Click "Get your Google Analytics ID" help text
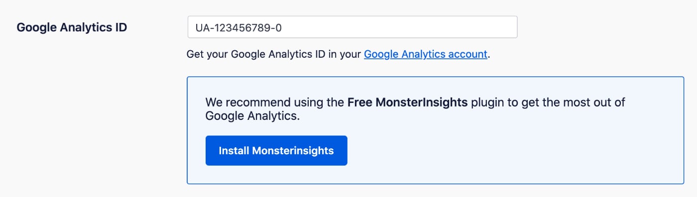This screenshot has height=197, width=697. click(256, 54)
